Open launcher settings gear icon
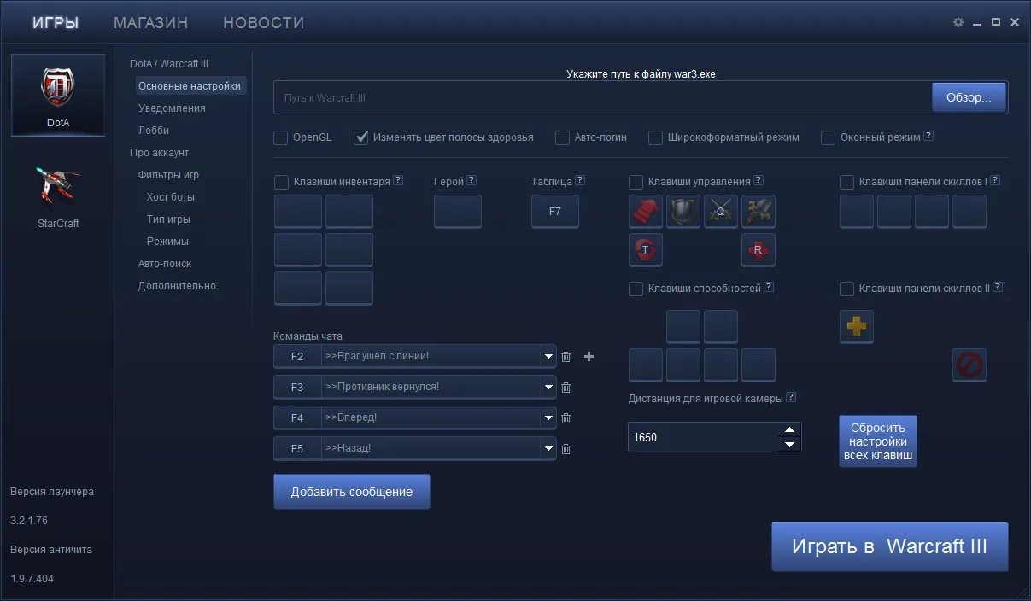The image size is (1031, 601). 958,22
